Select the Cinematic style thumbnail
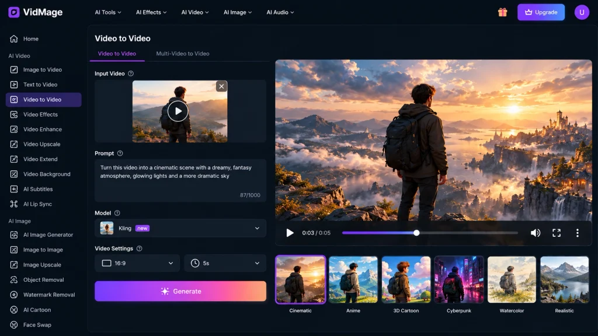 (x=301, y=279)
